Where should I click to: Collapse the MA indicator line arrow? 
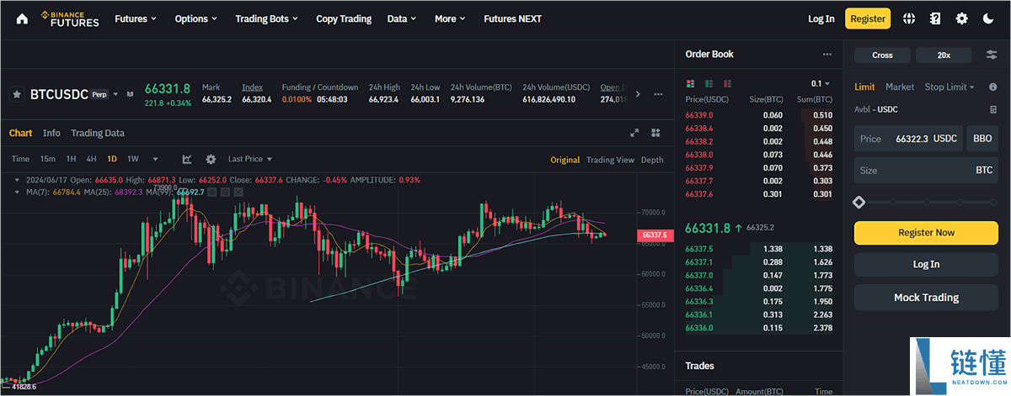pos(17,192)
